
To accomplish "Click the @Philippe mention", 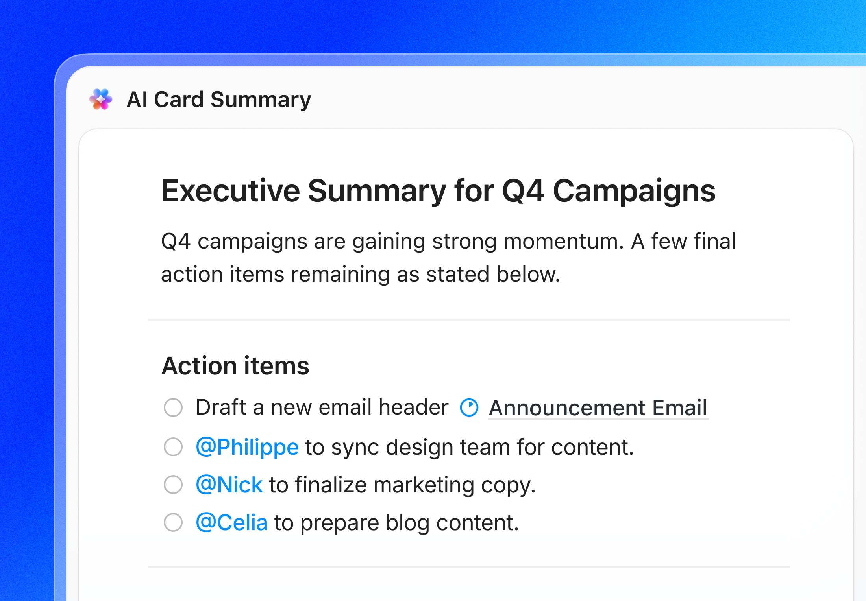I will pyautogui.click(x=247, y=446).
